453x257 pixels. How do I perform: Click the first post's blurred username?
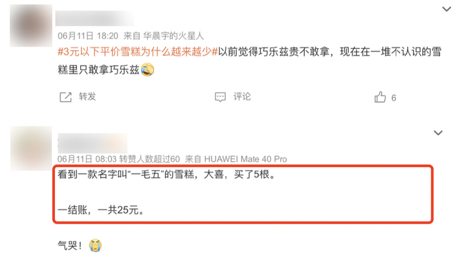click(94, 18)
